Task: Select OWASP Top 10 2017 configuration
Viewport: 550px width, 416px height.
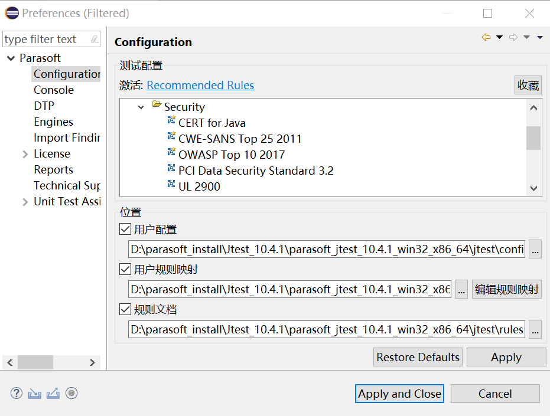Action: click(x=232, y=155)
